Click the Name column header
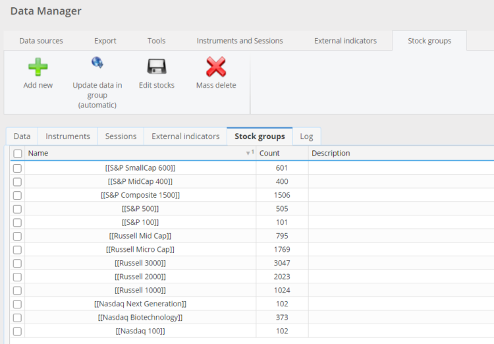This screenshot has height=344, width=494. [140, 154]
